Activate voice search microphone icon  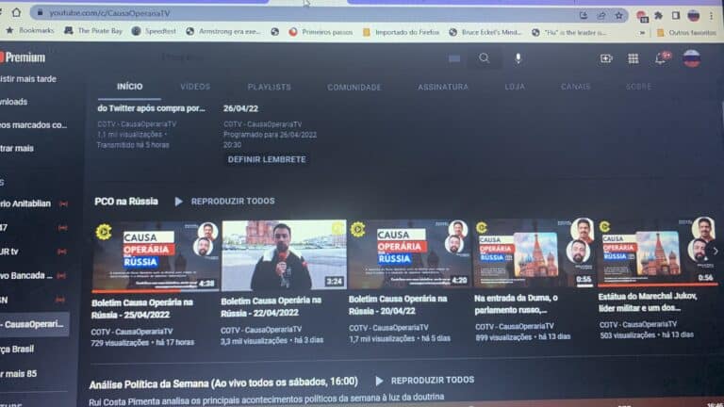(518, 58)
